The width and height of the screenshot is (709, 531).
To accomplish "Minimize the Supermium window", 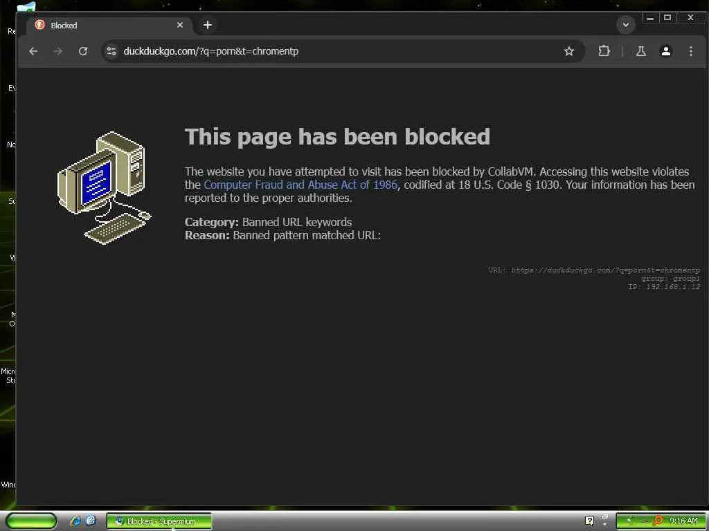I will 649,18.
